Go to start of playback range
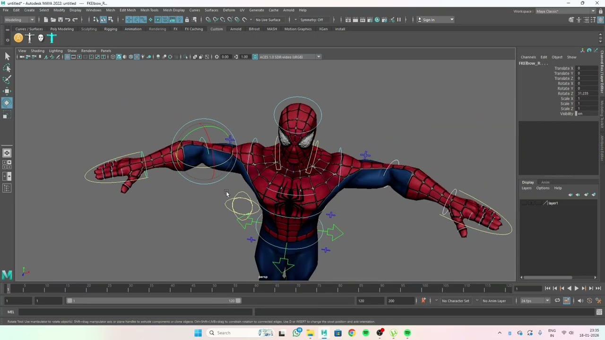Screen dimensions: 605x340 click(547, 288)
